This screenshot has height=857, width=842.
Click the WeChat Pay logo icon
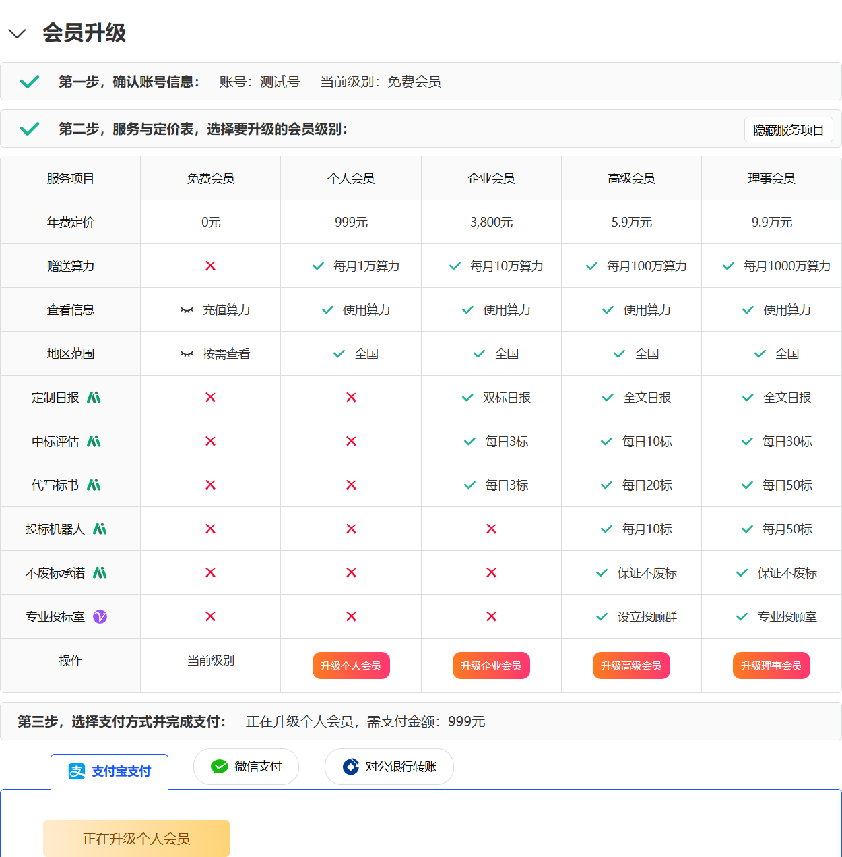coord(219,767)
